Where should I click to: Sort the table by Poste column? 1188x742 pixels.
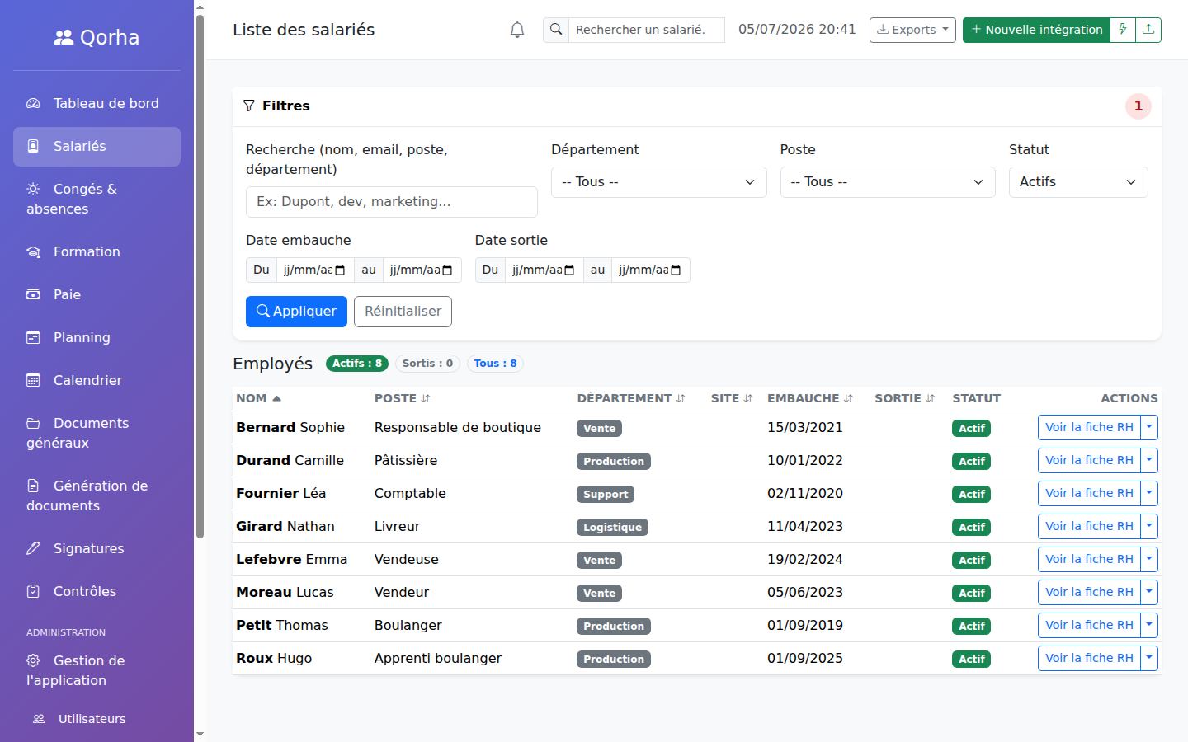403,398
